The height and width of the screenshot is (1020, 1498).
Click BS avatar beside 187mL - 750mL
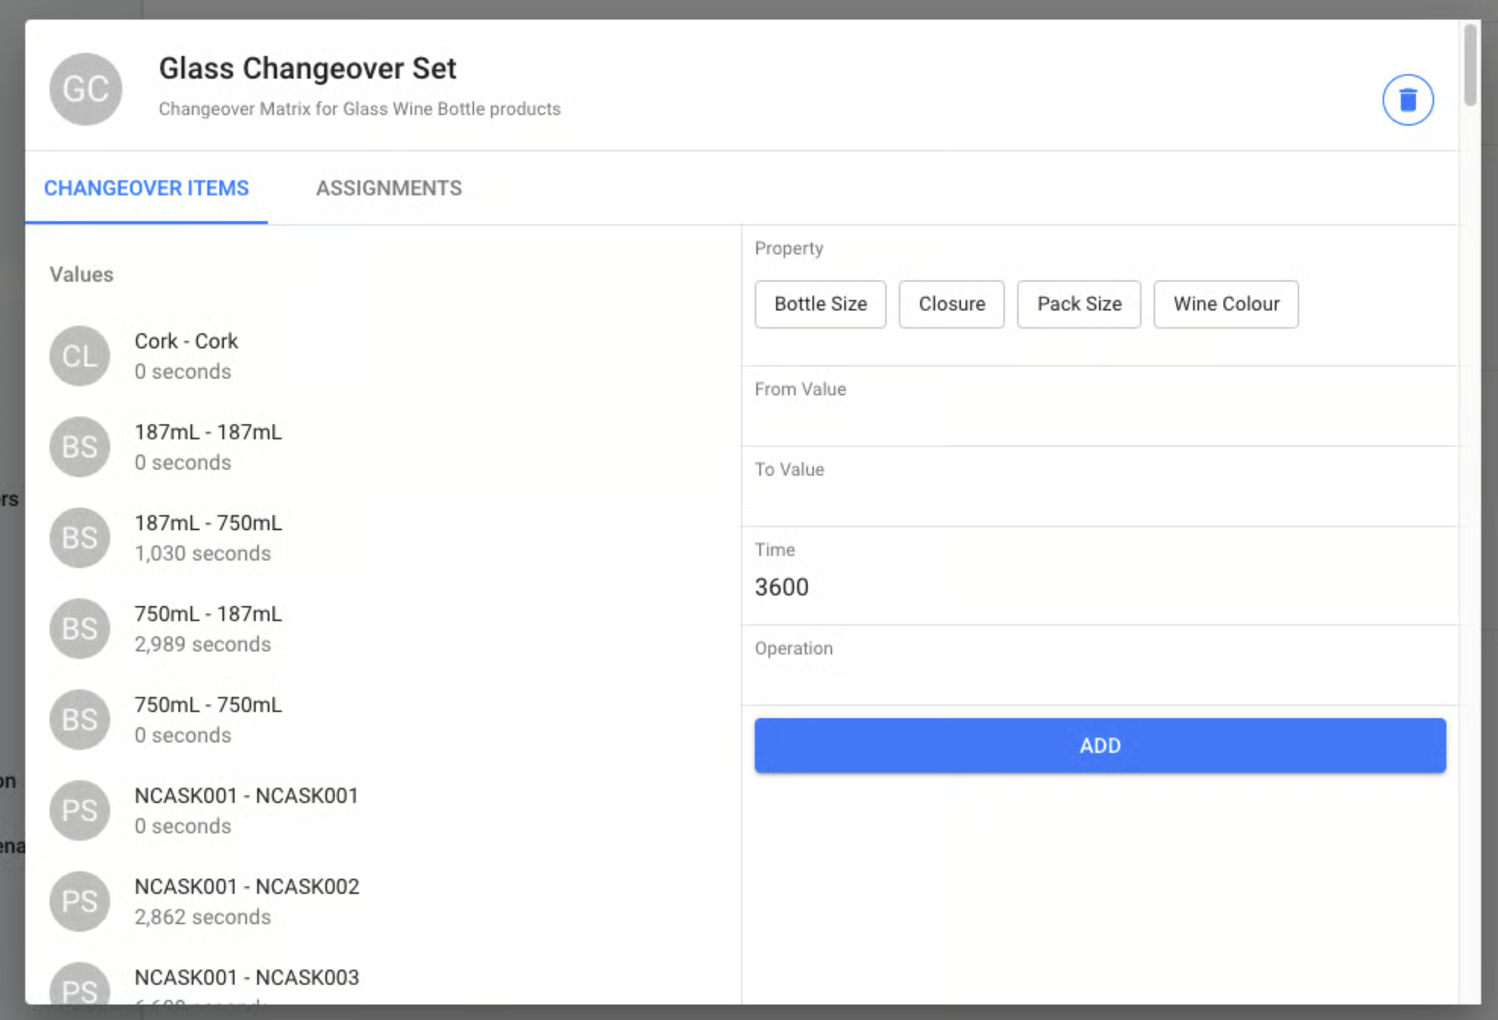[x=80, y=538]
